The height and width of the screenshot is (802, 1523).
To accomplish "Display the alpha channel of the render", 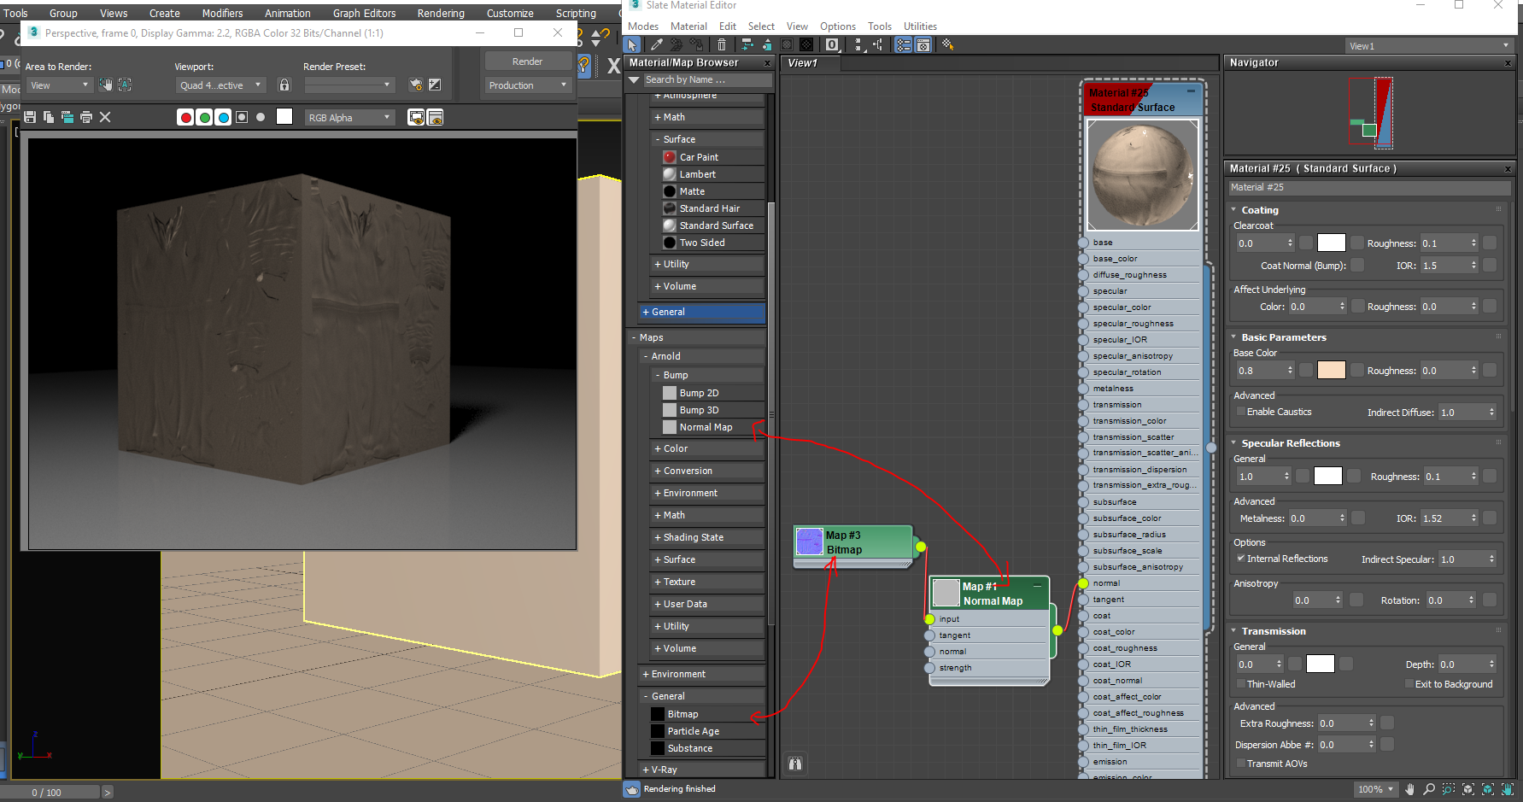I will (x=242, y=117).
